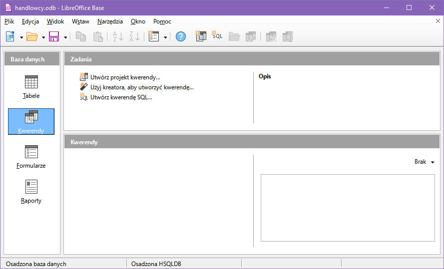Click the Open folder icon in toolbar
The height and width of the screenshot is (269, 444).
[x=32, y=36]
